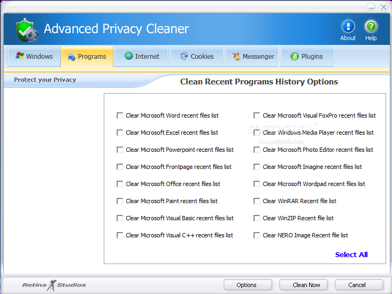Check Clear Microsoft Excel recent files list
Image resolution: width=392 pixels, height=294 pixels.
[x=120, y=133]
